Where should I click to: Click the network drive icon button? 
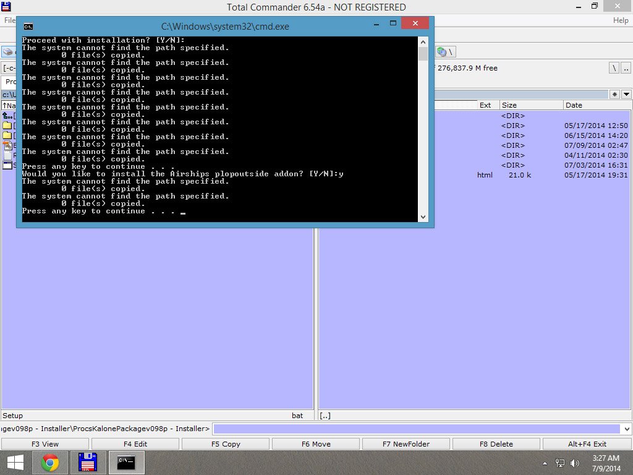pos(445,52)
